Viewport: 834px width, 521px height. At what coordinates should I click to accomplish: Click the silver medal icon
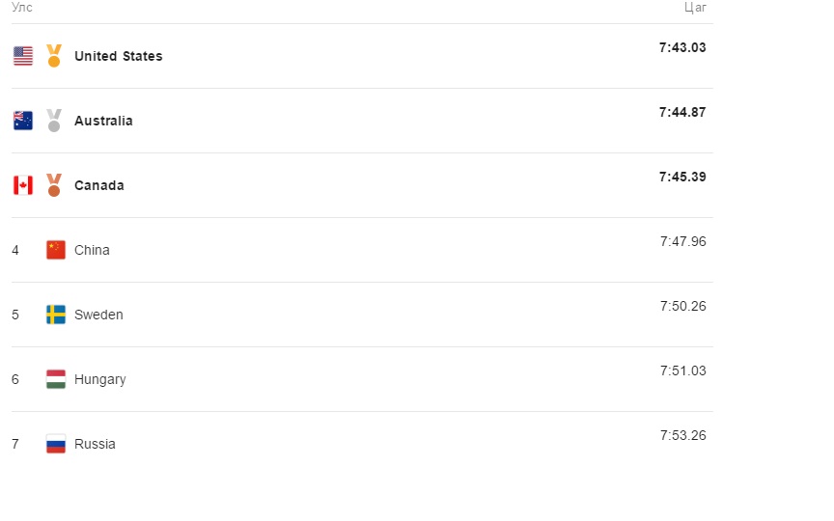54,121
